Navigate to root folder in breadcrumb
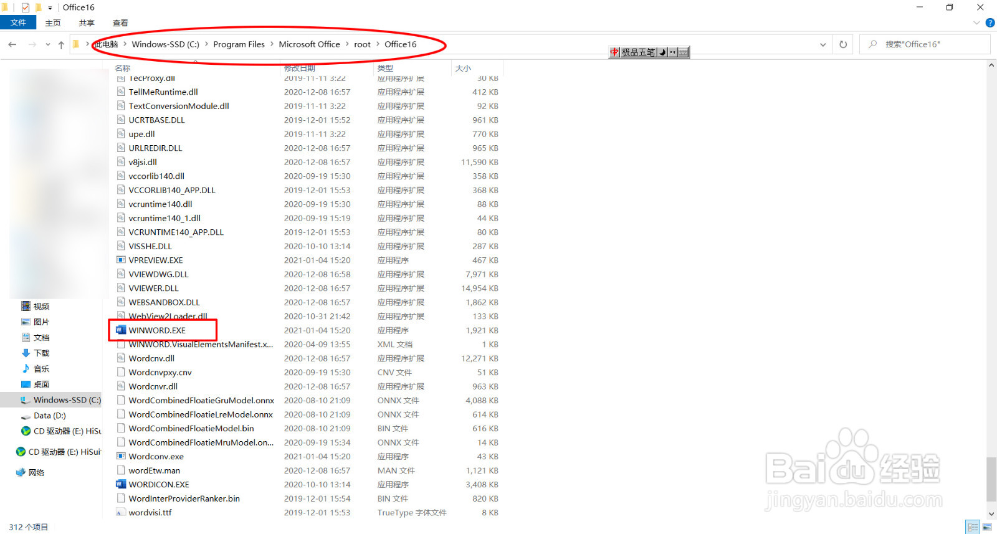997x534 pixels. (x=362, y=44)
